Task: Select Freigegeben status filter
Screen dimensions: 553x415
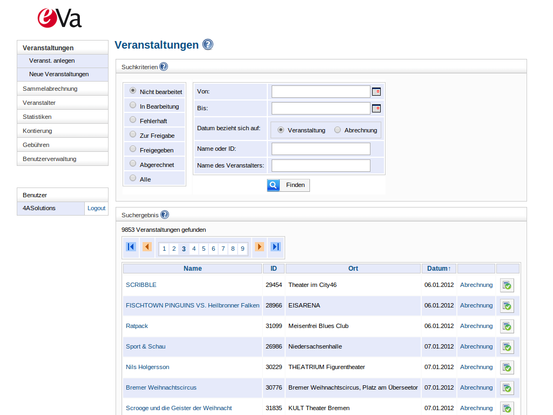Action: pos(133,149)
